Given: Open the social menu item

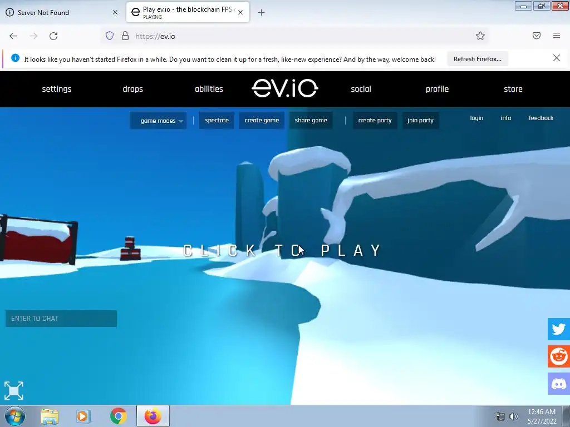Looking at the screenshot, I should (361, 89).
